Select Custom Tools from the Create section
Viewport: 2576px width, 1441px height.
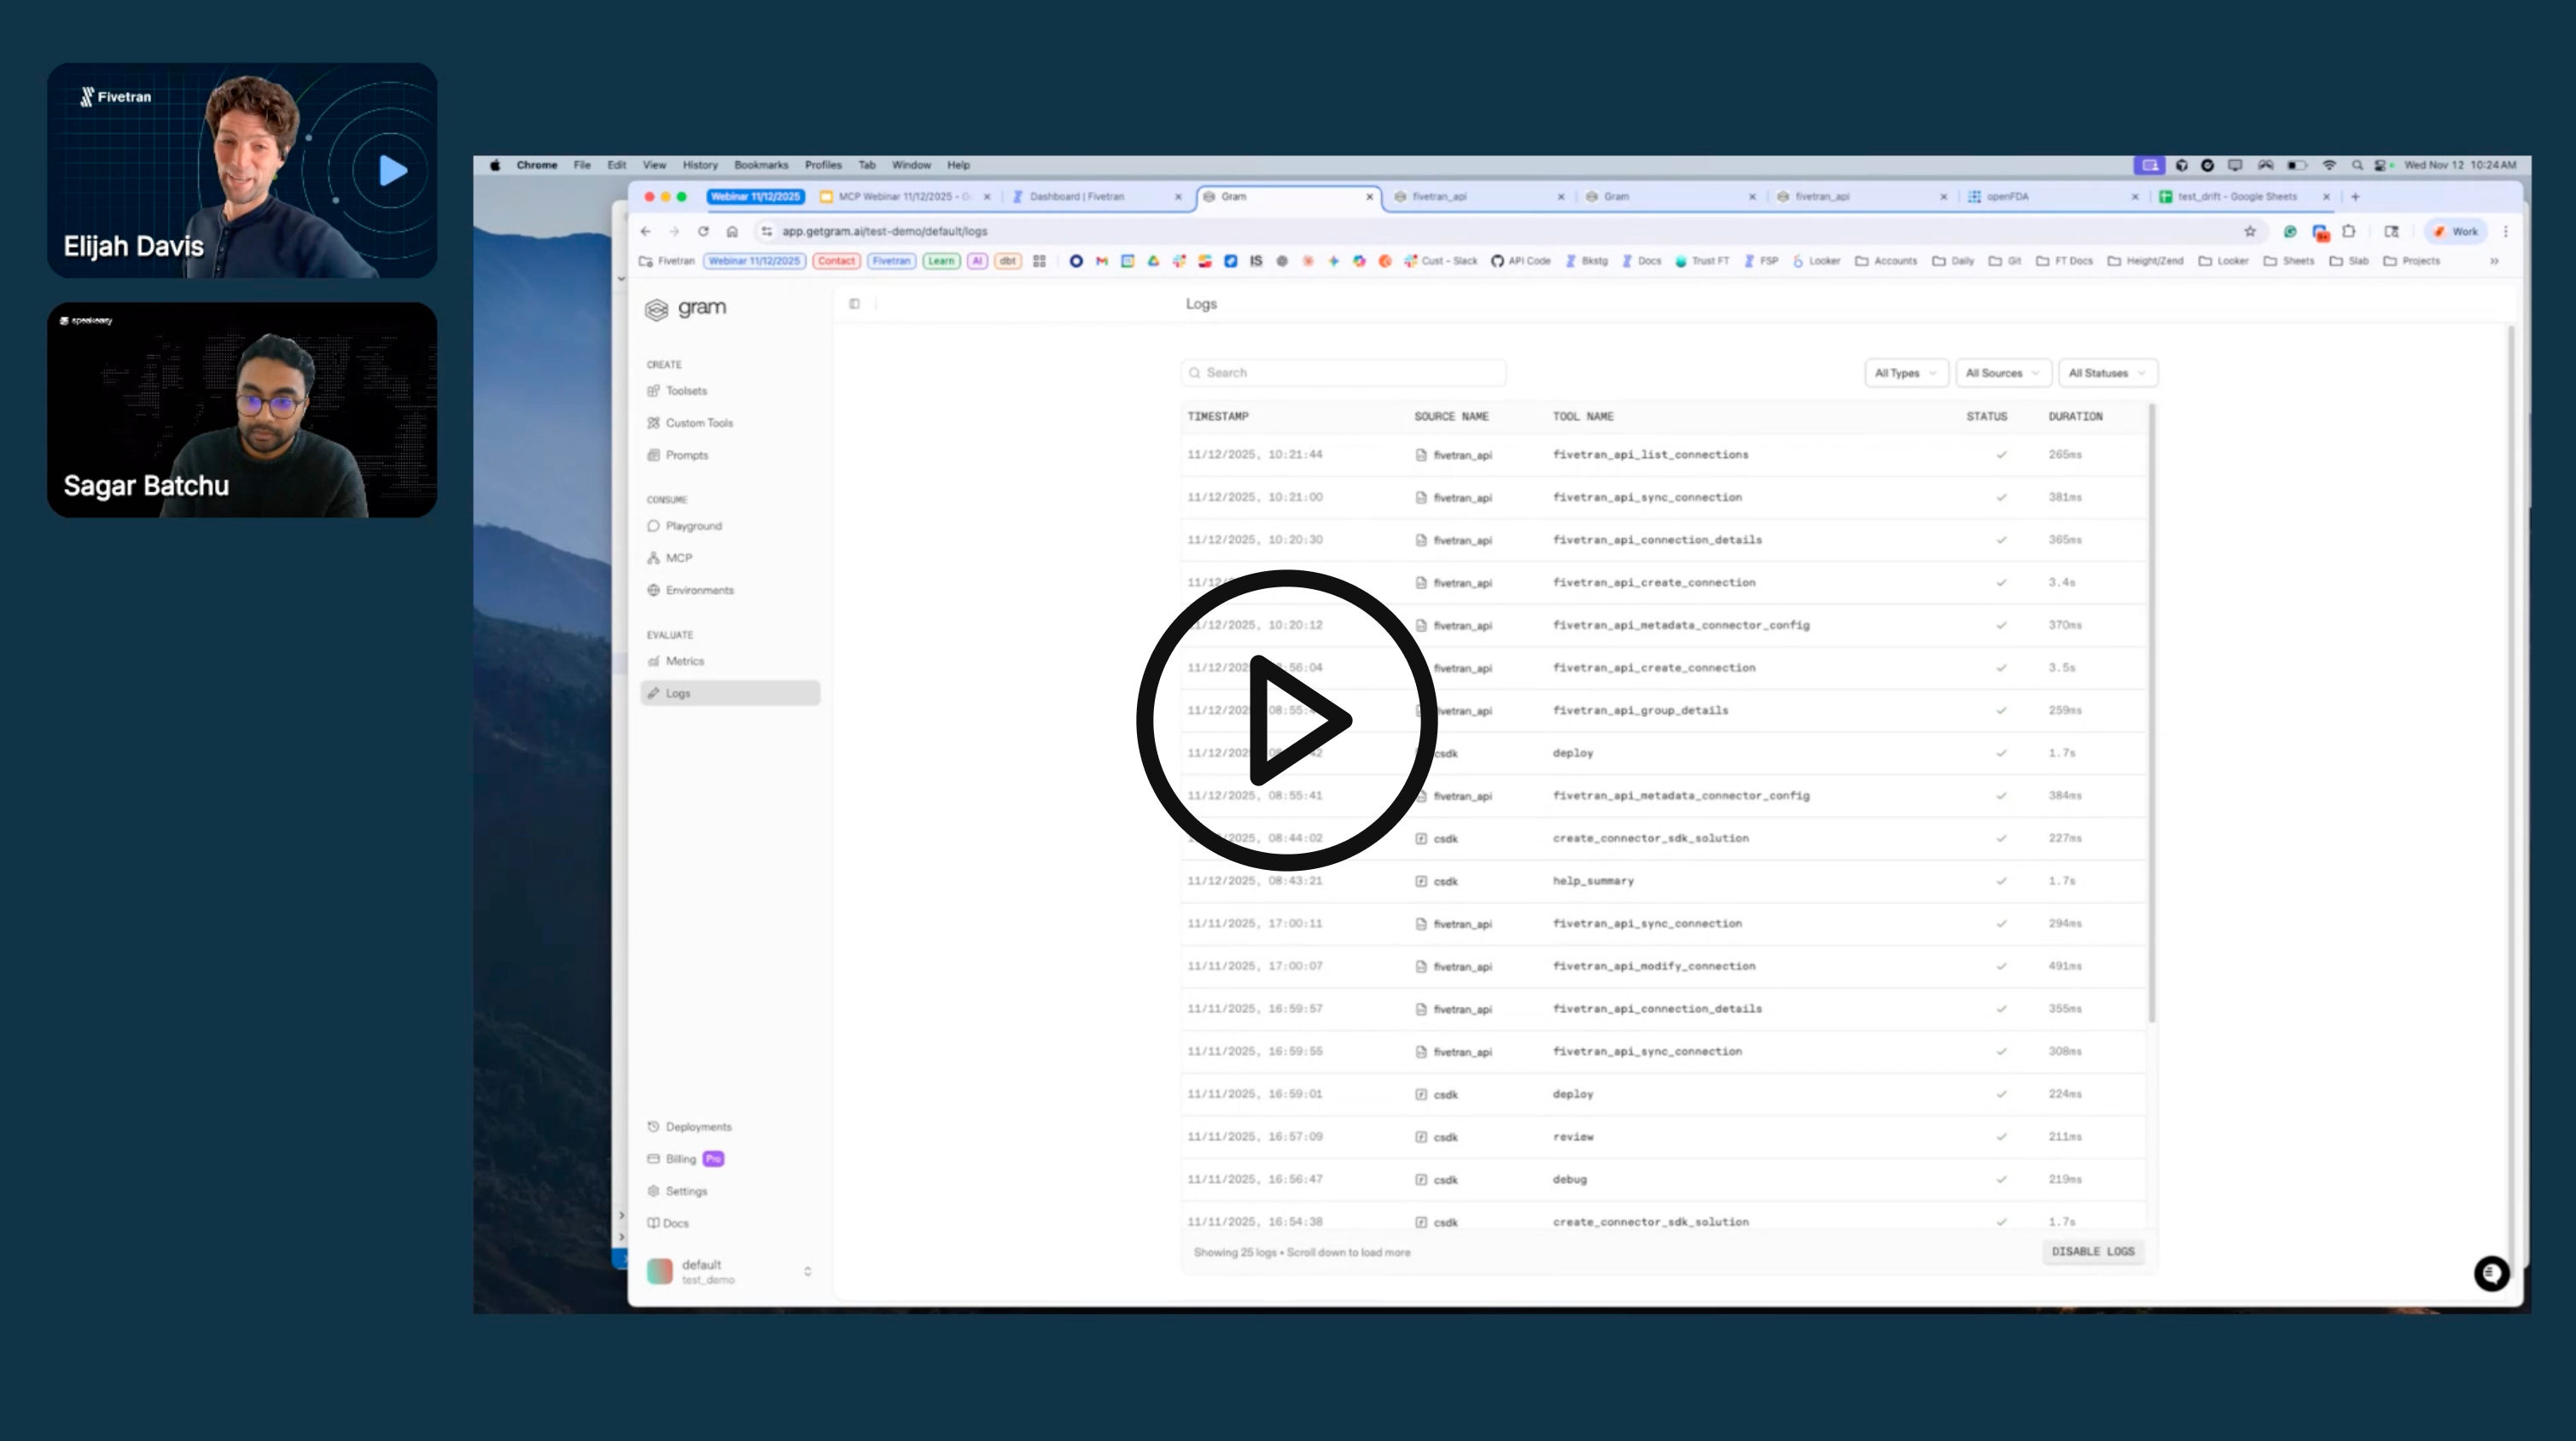click(x=697, y=422)
